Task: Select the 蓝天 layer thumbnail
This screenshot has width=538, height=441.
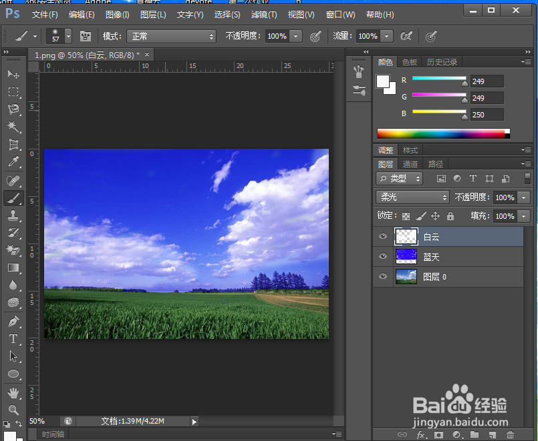Action: click(406, 256)
